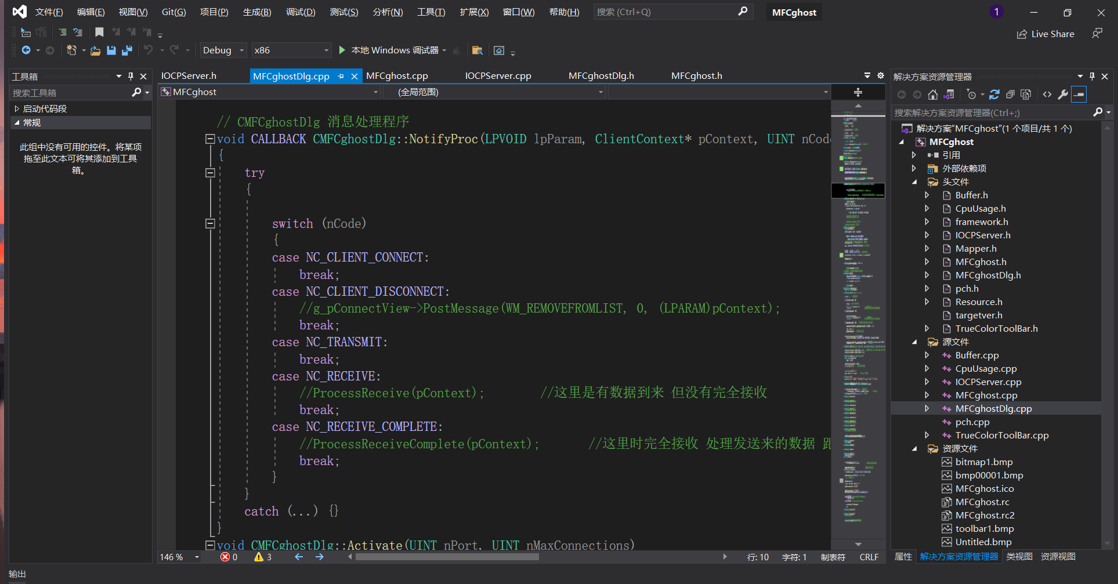
Task: Click the Sync refresh icon in Solution Explorer
Action: 994,95
